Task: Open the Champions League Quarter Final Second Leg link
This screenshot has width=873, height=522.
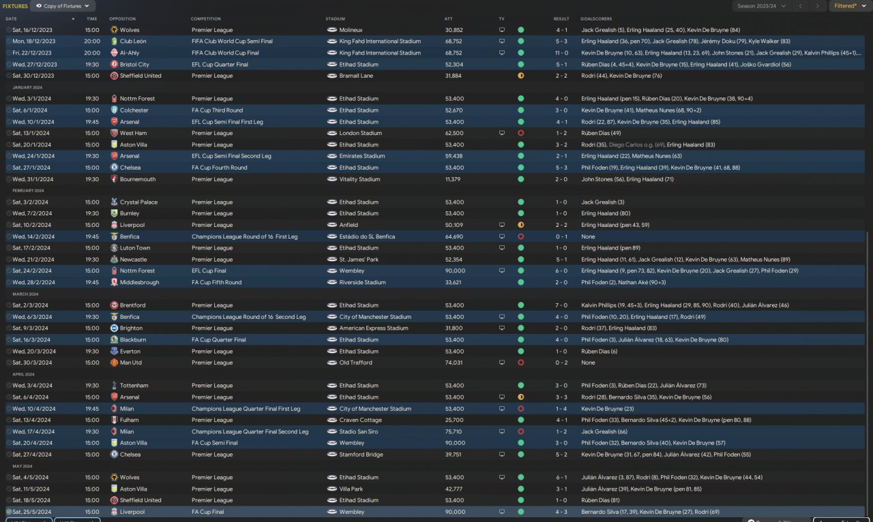Action: point(250,431)
